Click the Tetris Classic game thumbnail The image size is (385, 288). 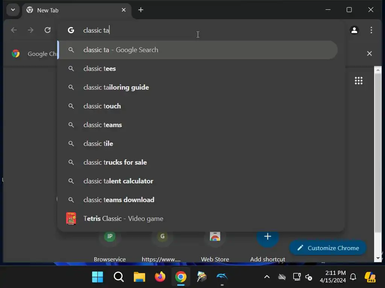pos(71,219)
